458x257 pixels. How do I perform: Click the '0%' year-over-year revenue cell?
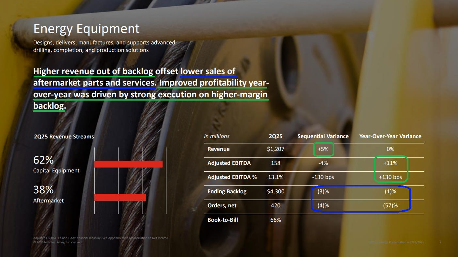click(x=390, y=149)
